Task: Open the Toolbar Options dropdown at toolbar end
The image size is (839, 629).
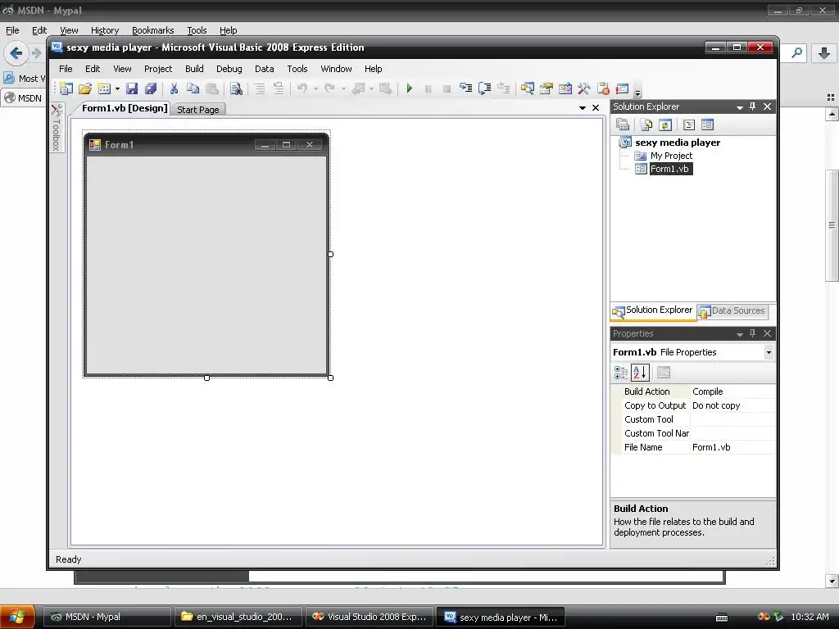Action: [637, 91]
